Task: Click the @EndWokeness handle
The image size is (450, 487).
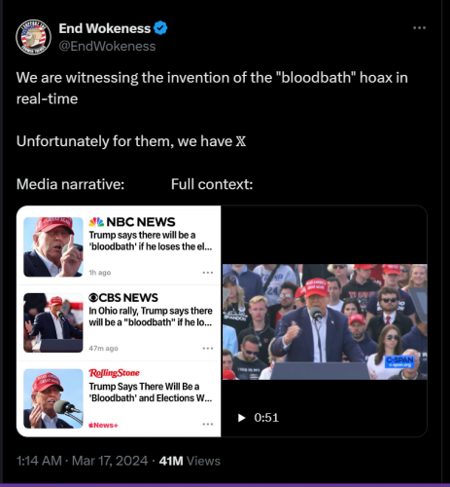Action: pyautogui.click(x=107, y=46)
